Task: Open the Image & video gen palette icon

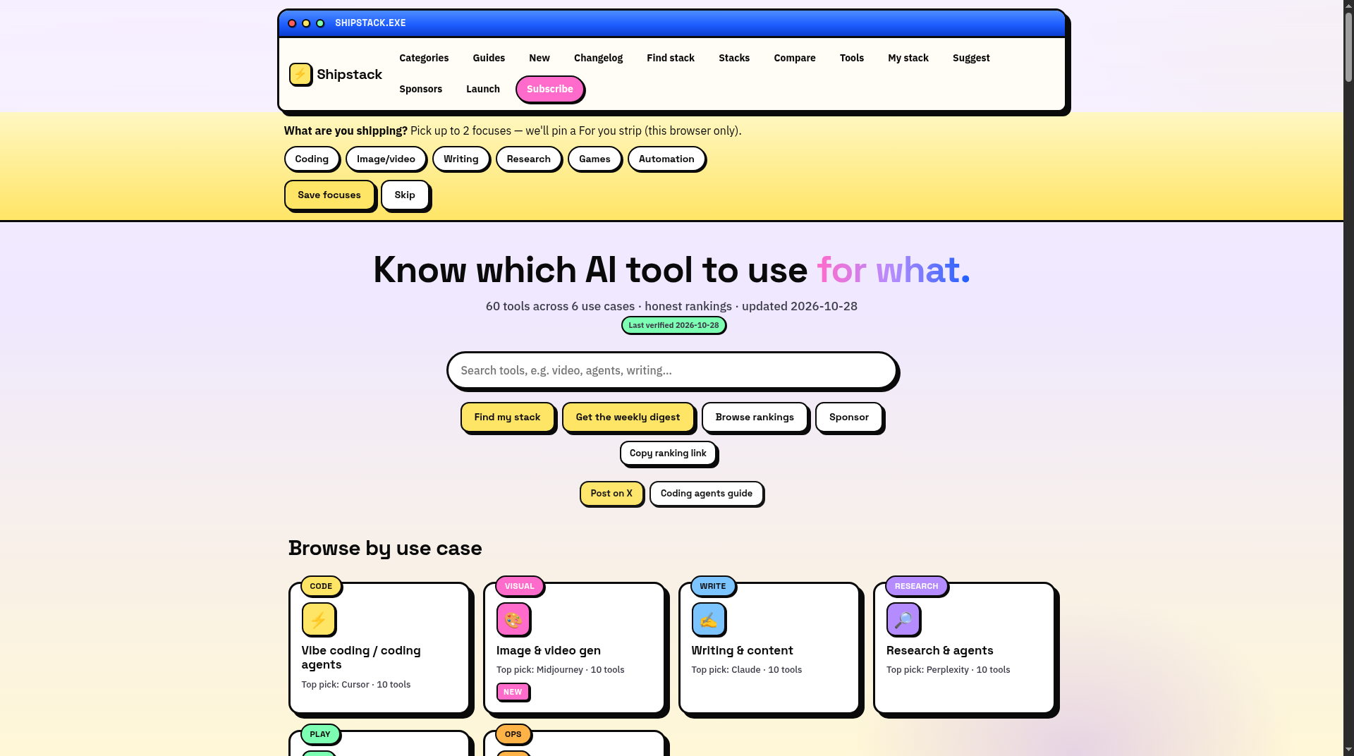Action: (x=513, y=620)
